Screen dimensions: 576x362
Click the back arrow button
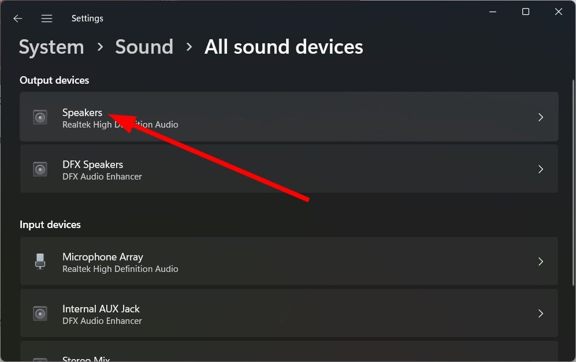click(18, 18)
